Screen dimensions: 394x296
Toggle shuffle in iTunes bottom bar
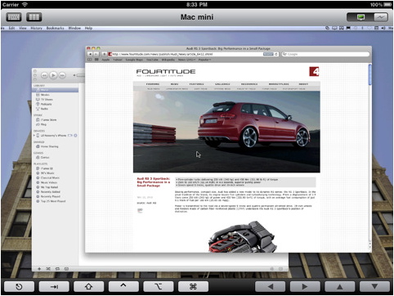(x=48, y=269)
